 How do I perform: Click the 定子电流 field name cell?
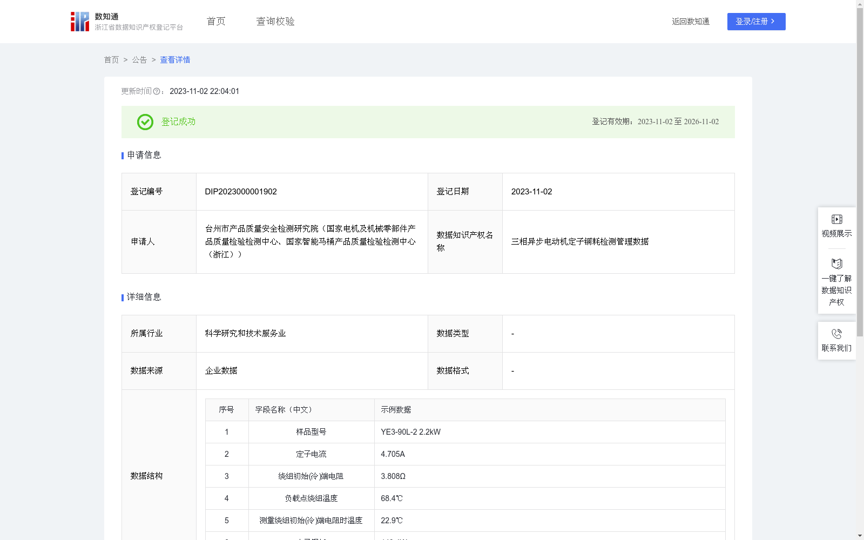pos(312,454)
